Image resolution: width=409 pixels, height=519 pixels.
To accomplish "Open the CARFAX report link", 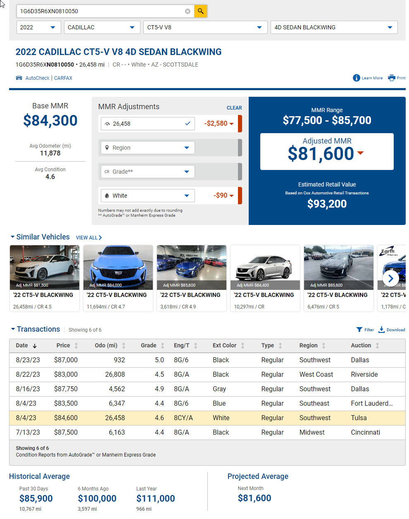I will click(x=63, y=78).
